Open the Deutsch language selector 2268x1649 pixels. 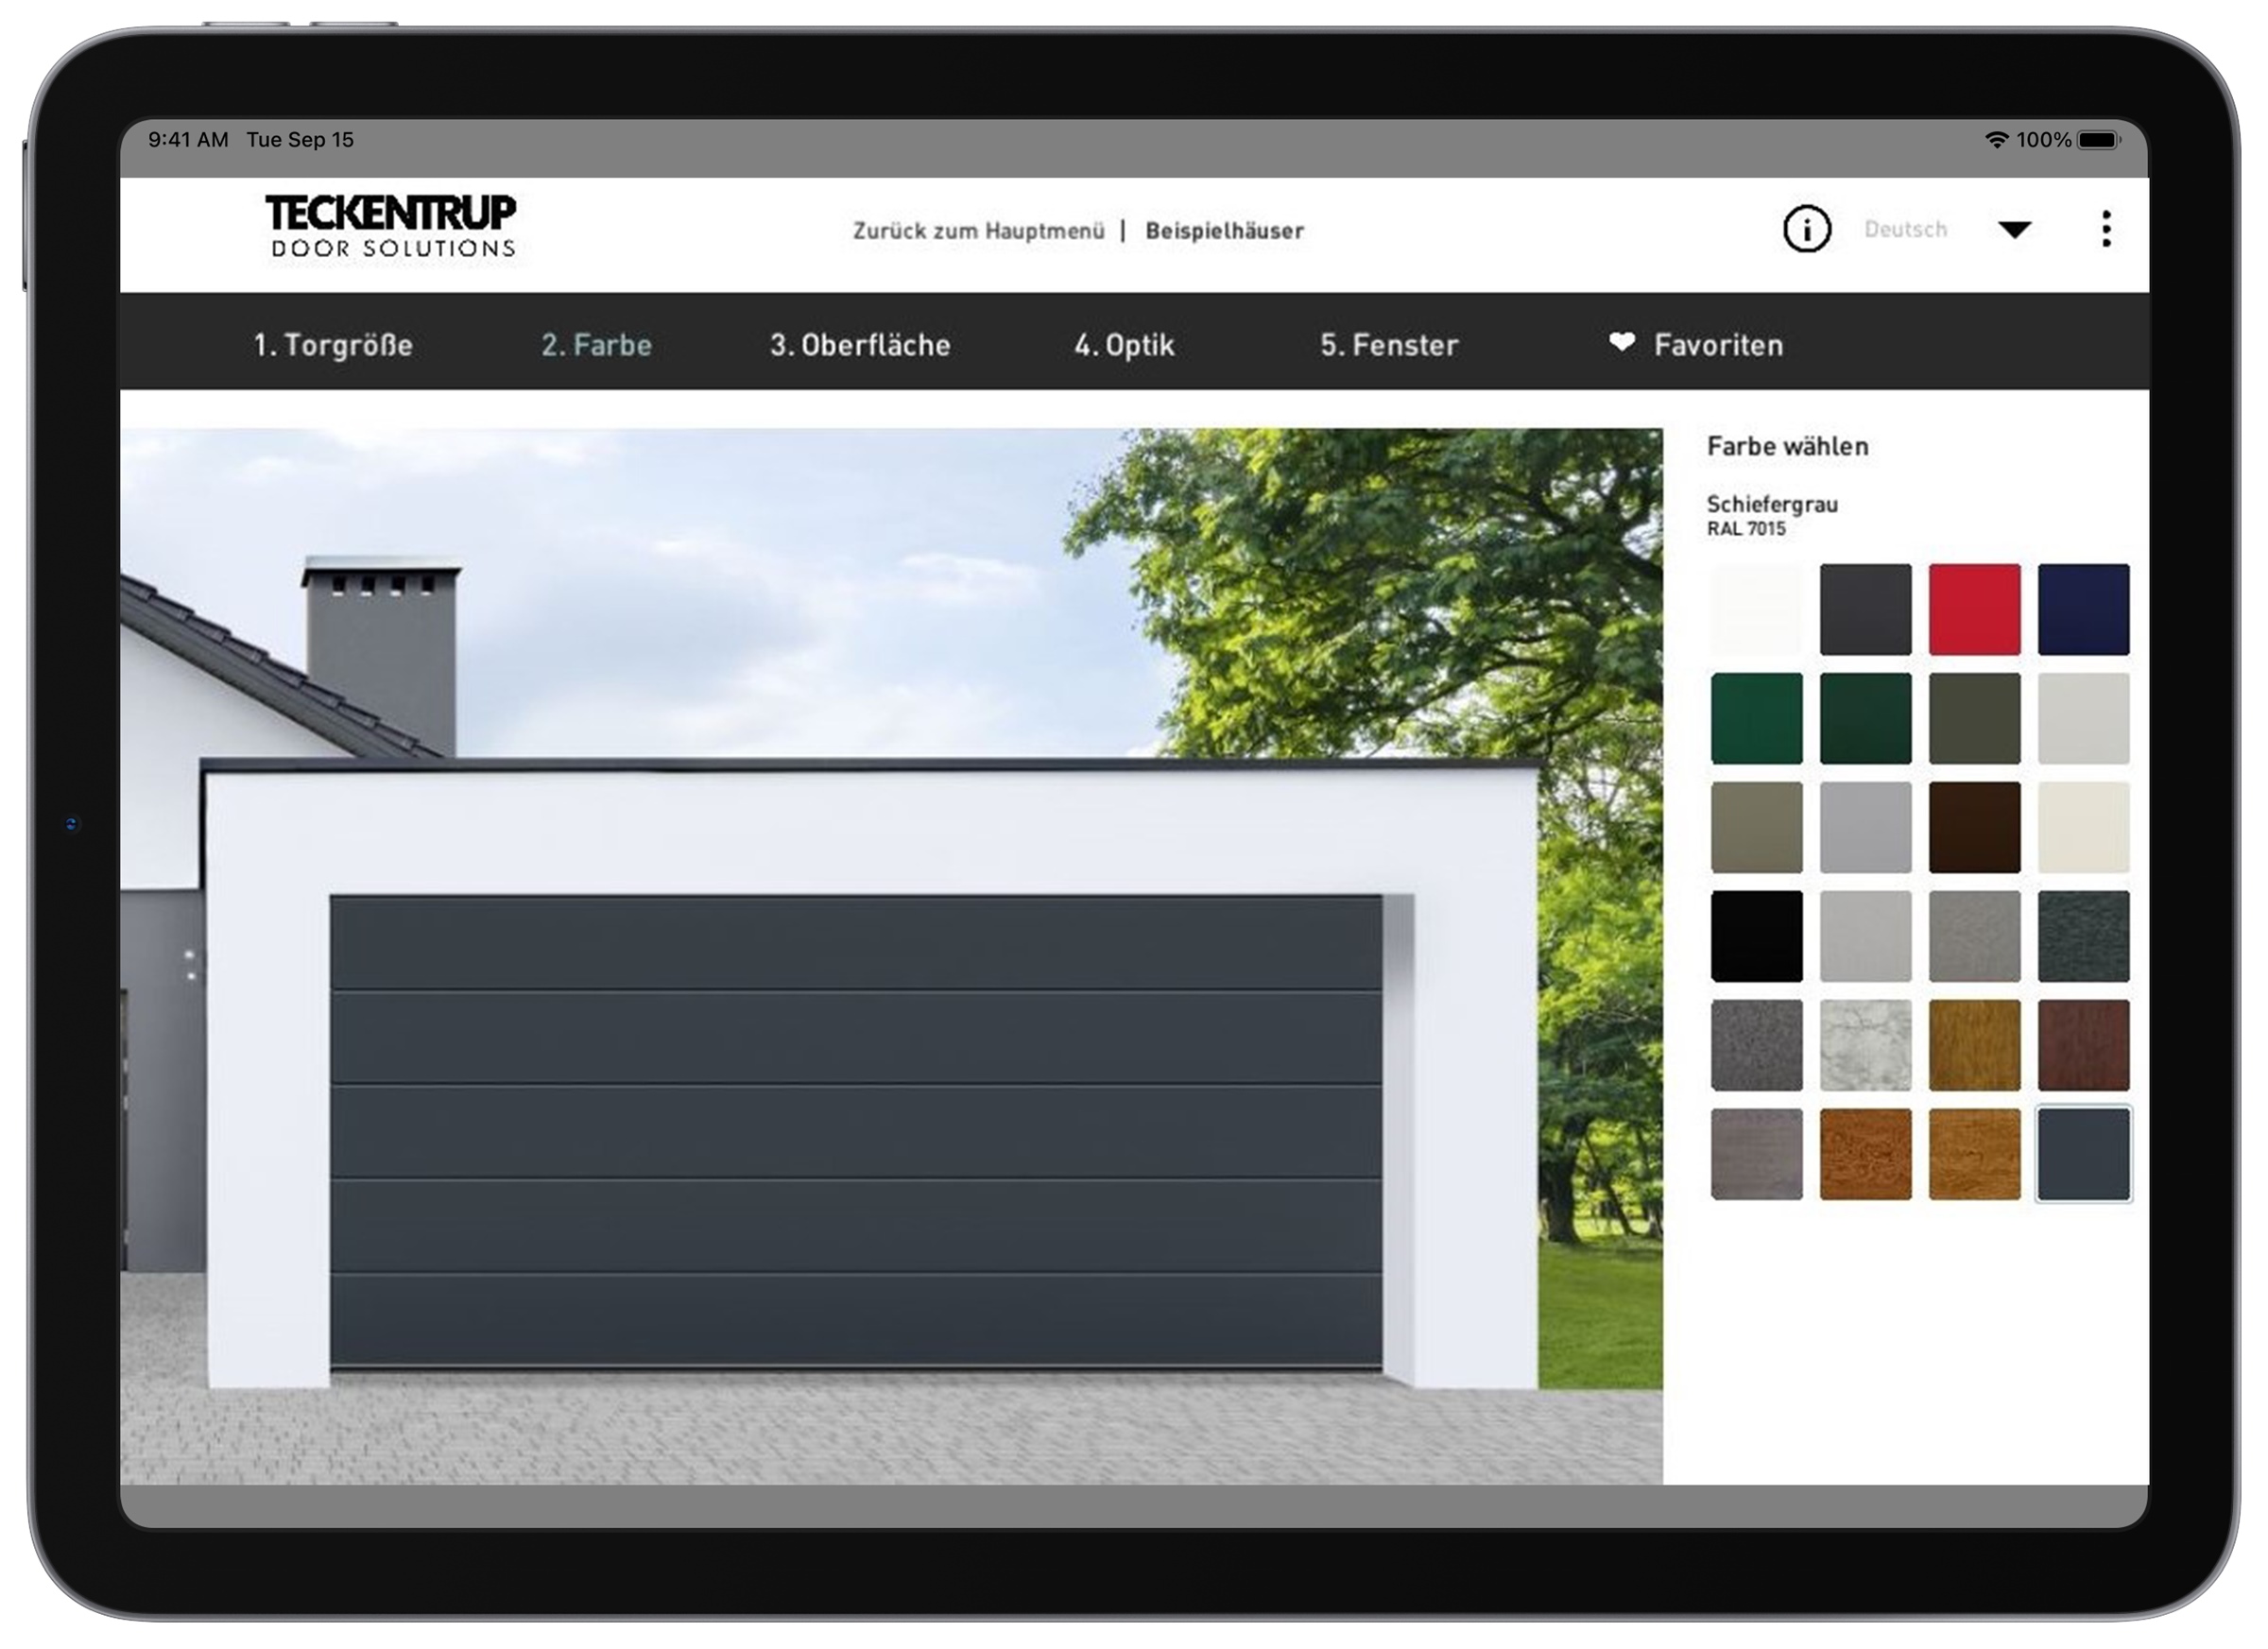[x=1905, y=229]
